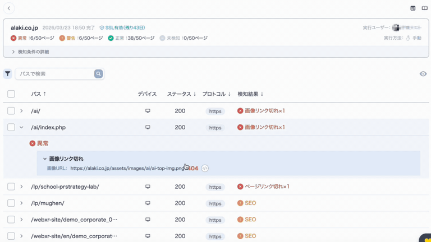The height and width of the screenshot is (242, 431).
Task: Sort by ステータス column header
Action: (x=181, y=94)
